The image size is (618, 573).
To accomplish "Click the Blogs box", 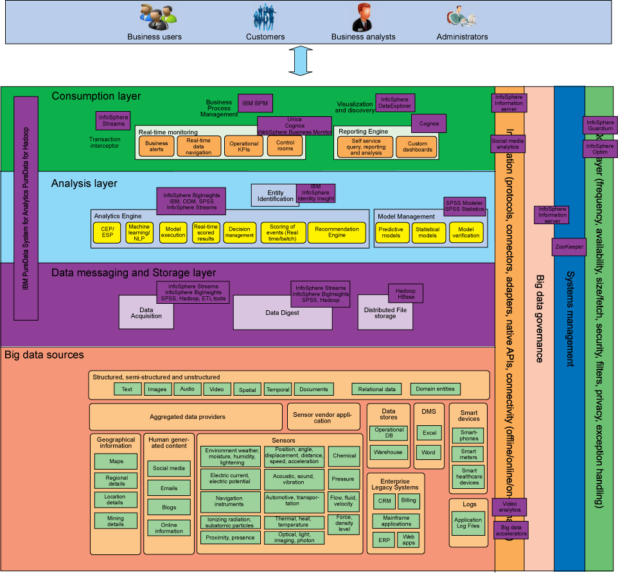I will pos(169,507).
